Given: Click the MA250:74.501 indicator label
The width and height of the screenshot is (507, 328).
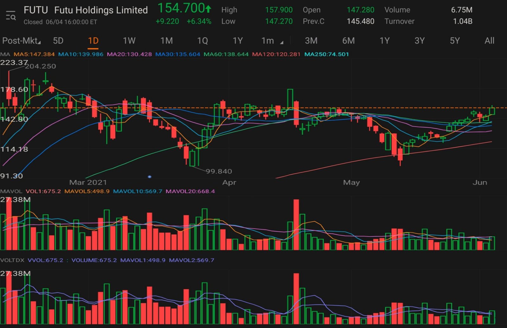Looking at the screenshot, I should [327, 54].
